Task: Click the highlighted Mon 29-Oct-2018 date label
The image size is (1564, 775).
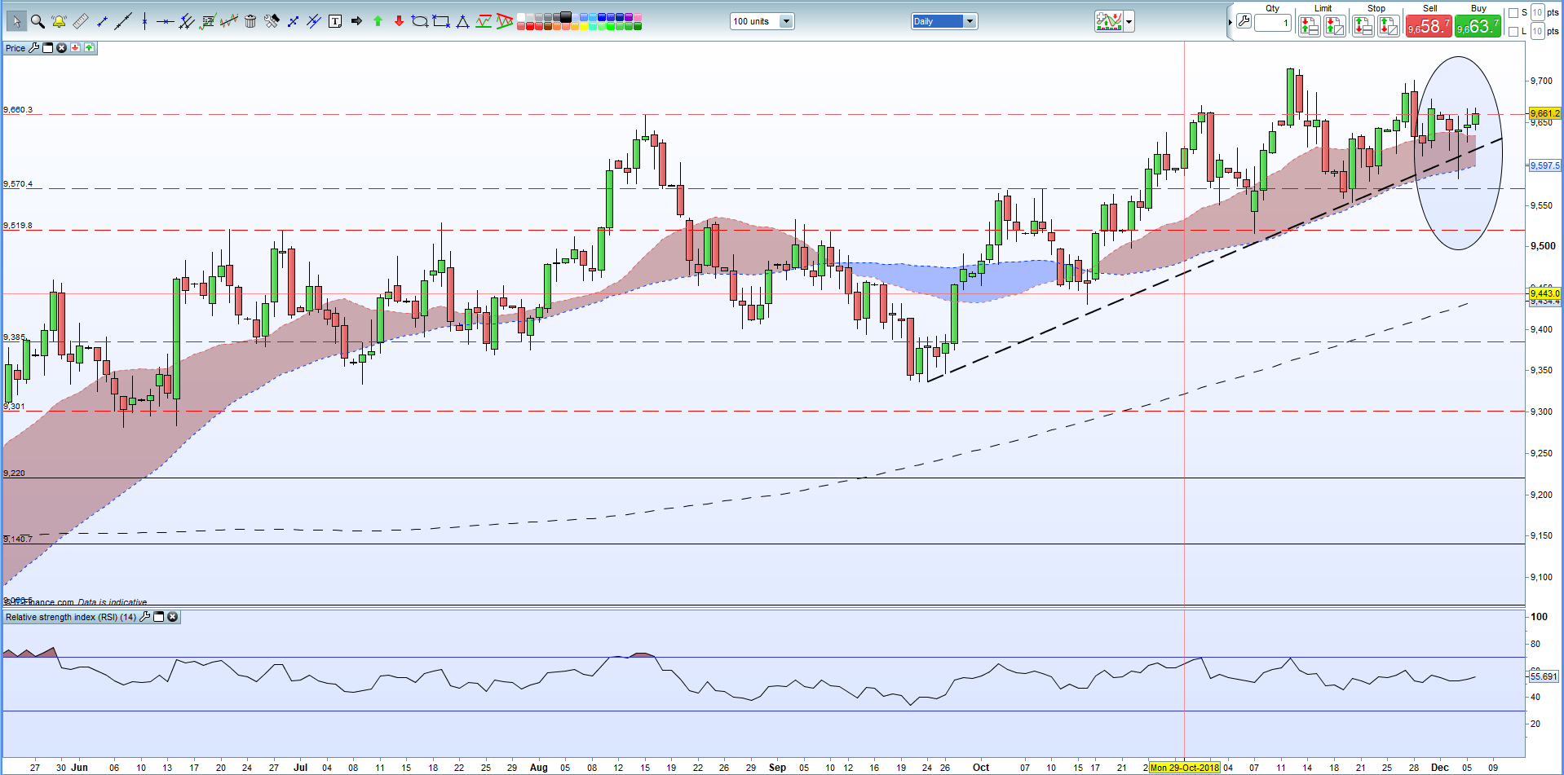Action: 1184,768
